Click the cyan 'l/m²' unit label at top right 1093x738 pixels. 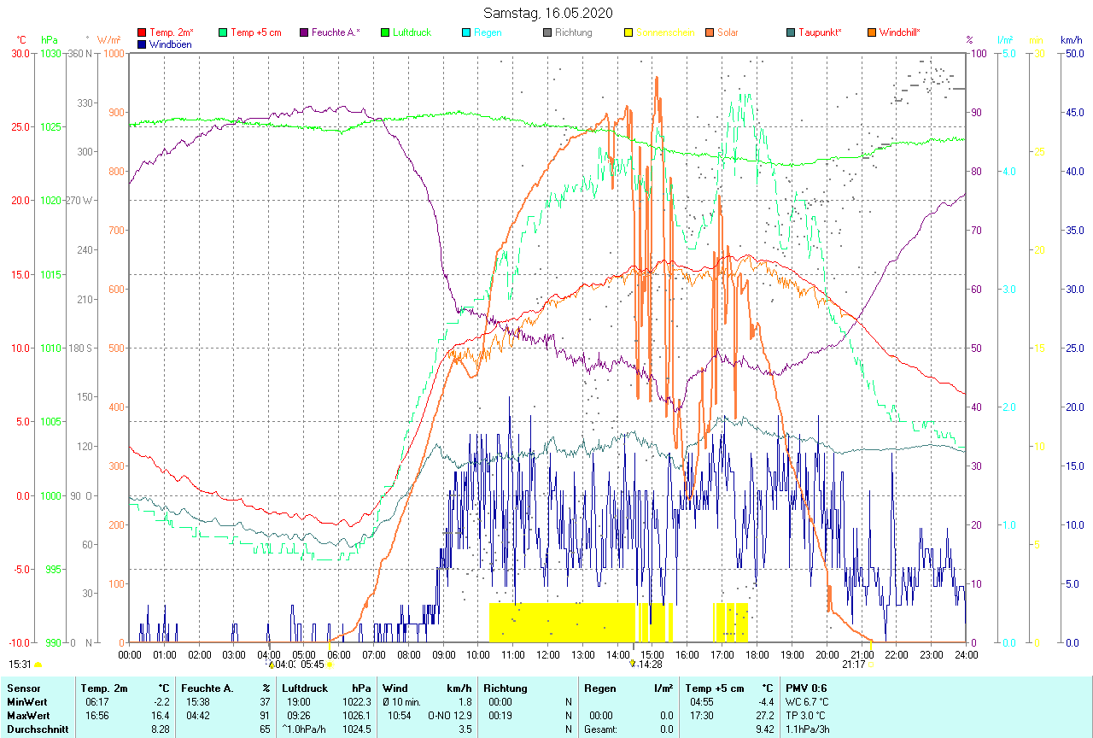[x=1006, y=40]
